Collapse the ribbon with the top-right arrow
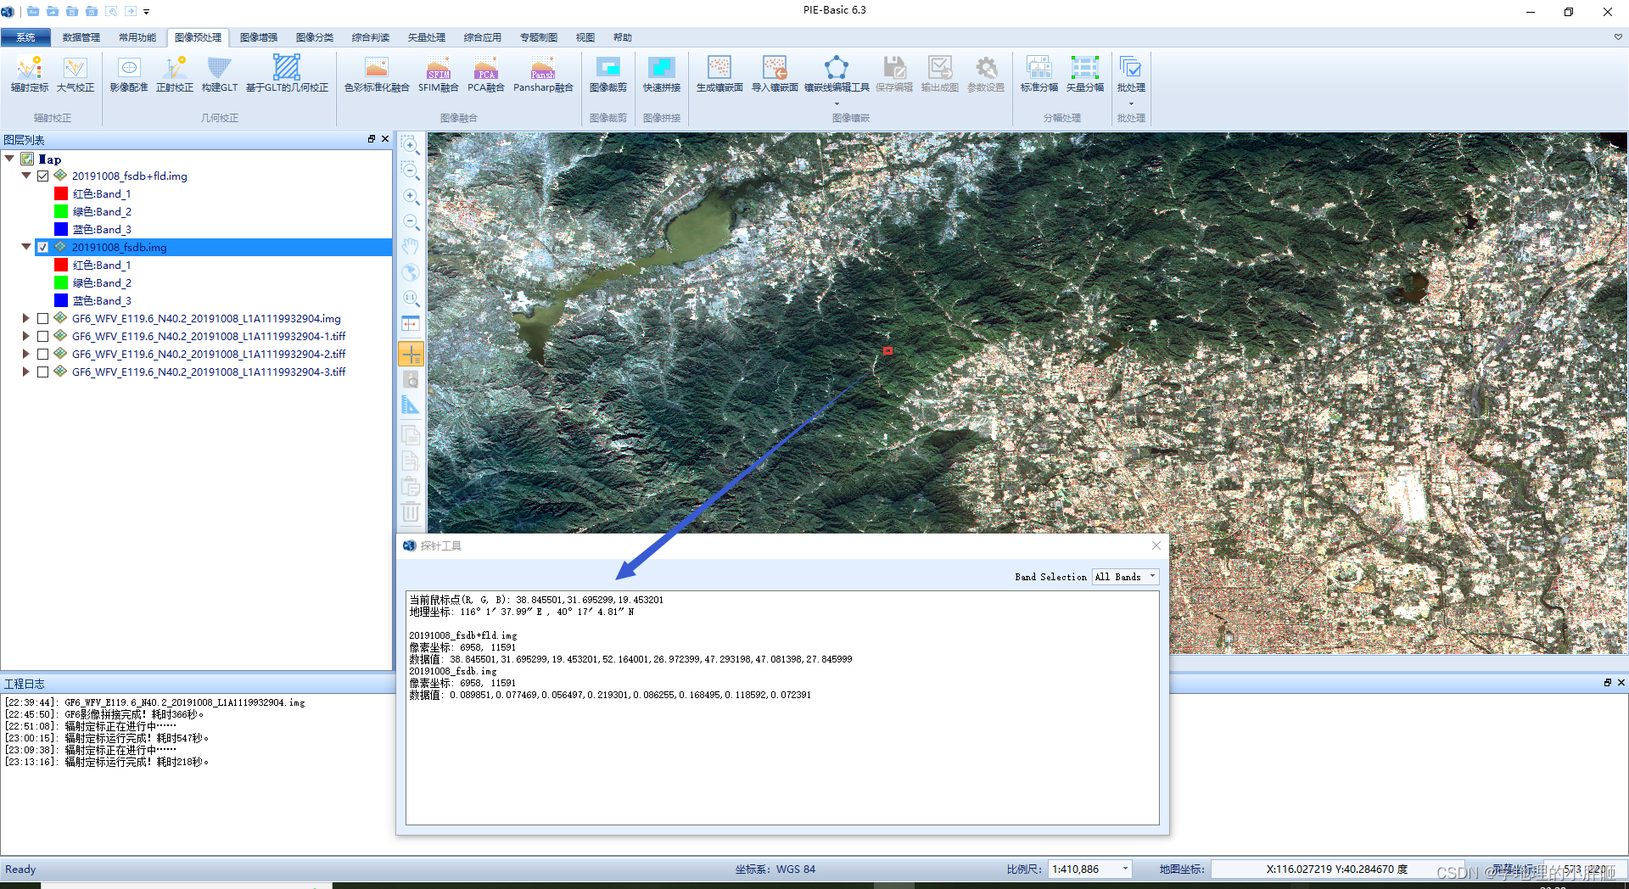1629x889 pixels. [x=1618, y=36]
